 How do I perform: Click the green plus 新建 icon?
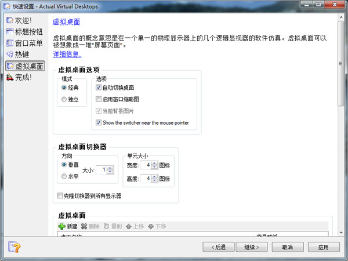click(x=62, y=226)
